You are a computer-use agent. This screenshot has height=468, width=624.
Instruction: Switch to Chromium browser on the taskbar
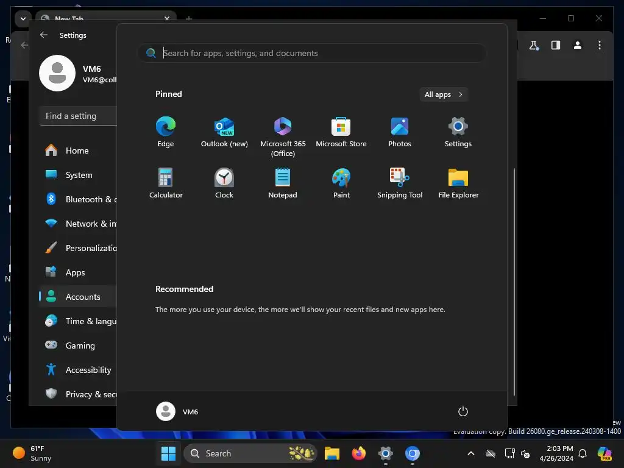coord(413,453)
